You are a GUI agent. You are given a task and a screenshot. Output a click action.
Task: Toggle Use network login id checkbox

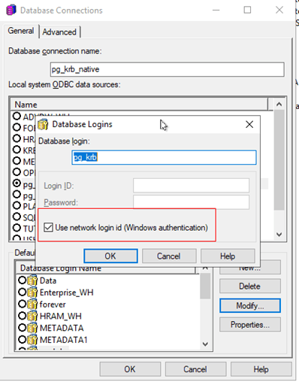point(48,228)
